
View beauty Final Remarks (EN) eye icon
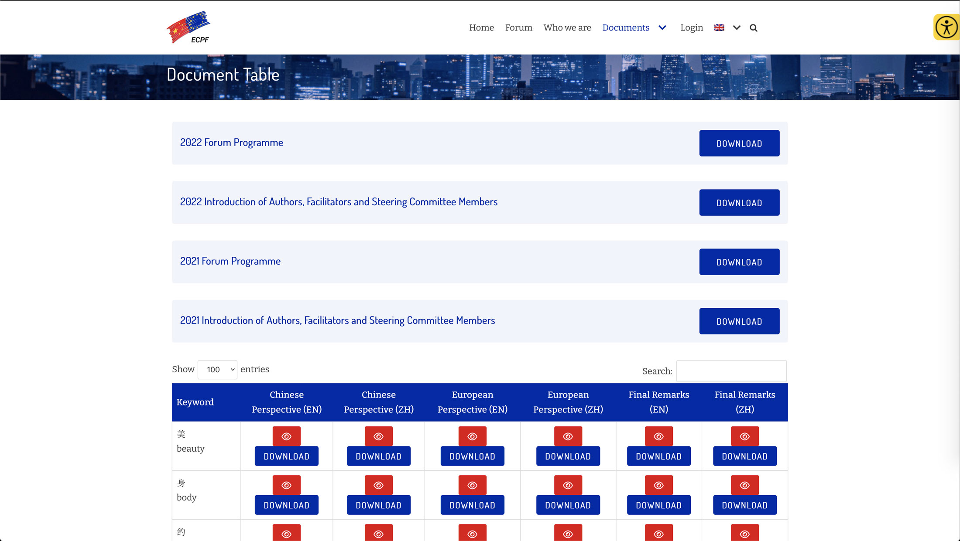tap(659, 436)
